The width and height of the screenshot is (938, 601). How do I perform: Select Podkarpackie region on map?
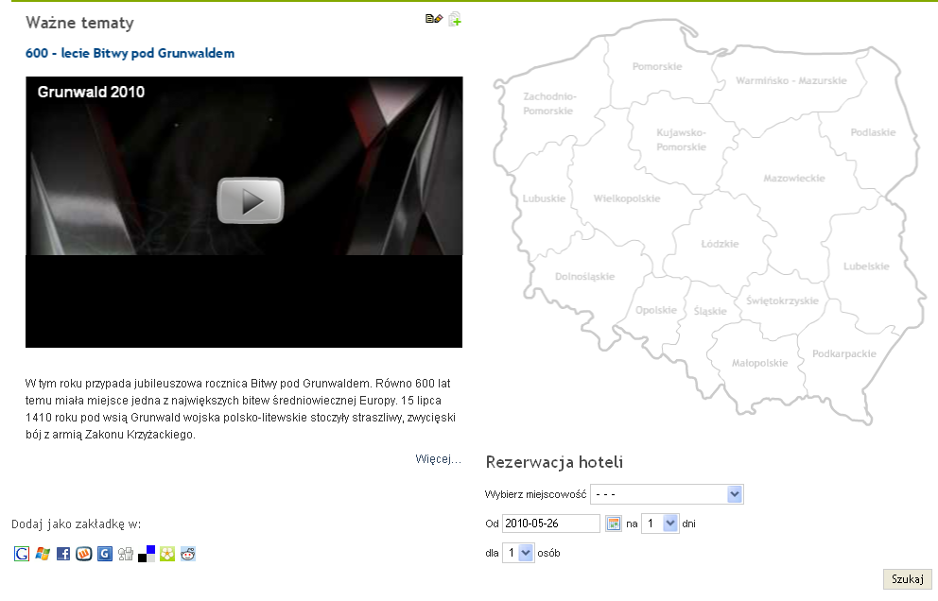pos(844,354)
